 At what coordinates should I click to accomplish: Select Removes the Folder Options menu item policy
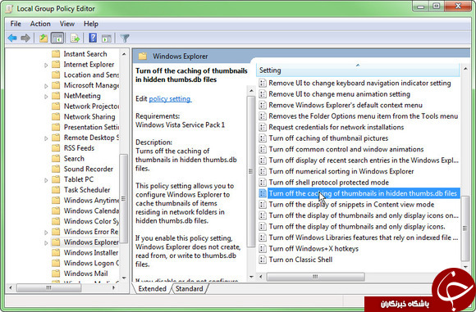(x=364, y=116)
